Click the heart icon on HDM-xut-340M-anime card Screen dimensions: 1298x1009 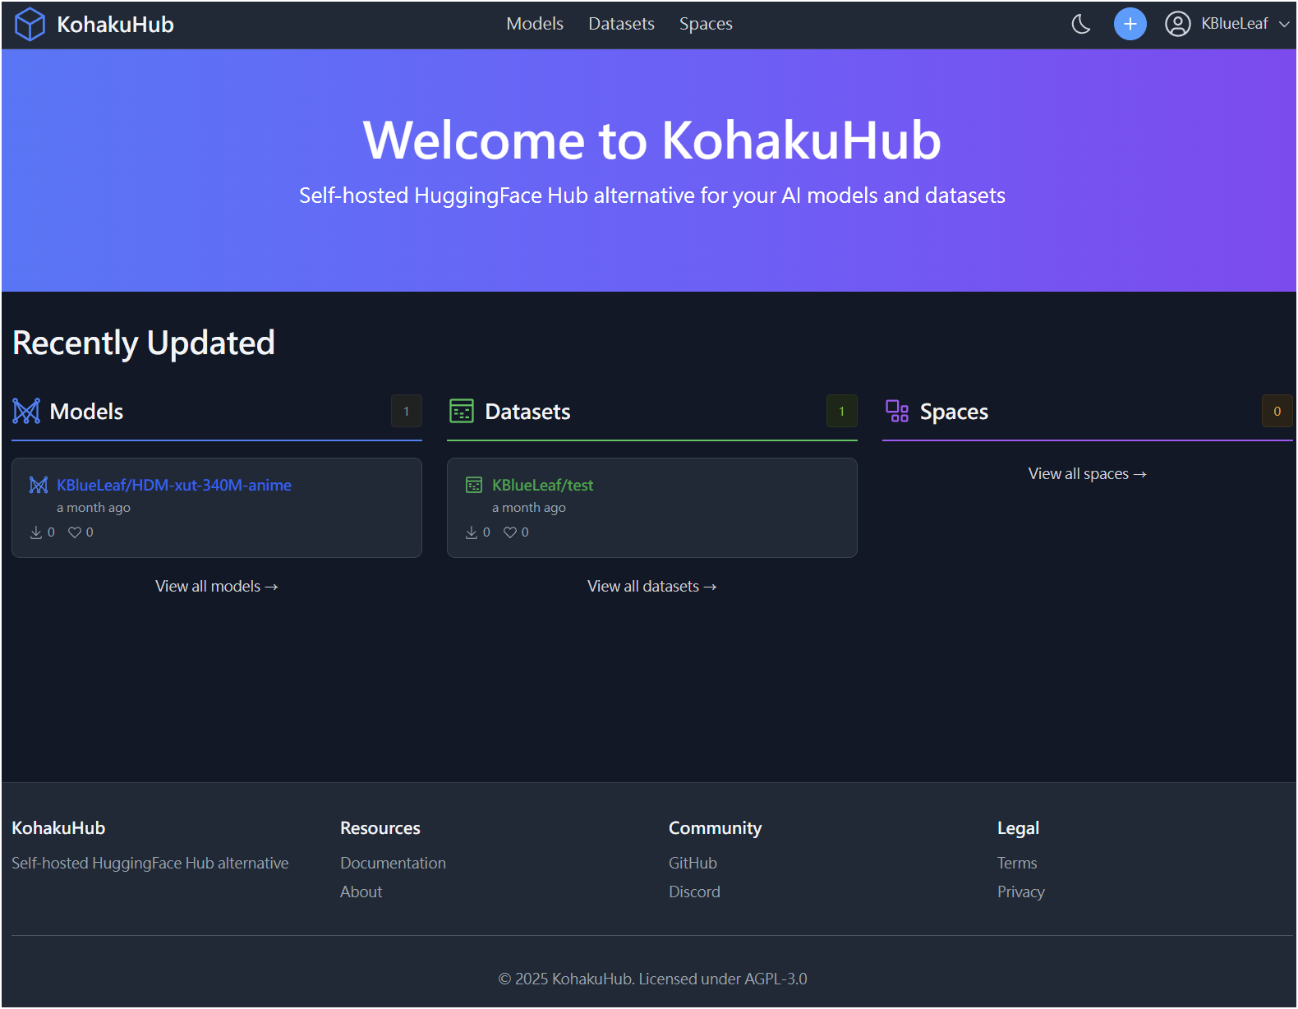coord(75,532)
